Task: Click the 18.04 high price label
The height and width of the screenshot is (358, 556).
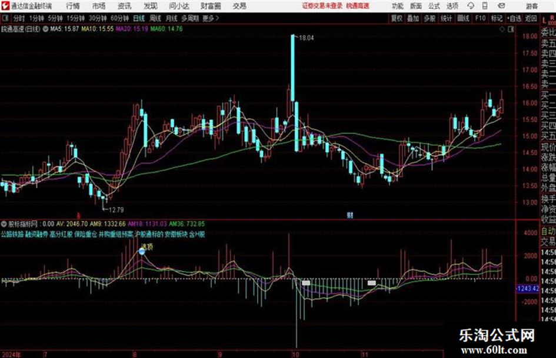Action: 307,38
